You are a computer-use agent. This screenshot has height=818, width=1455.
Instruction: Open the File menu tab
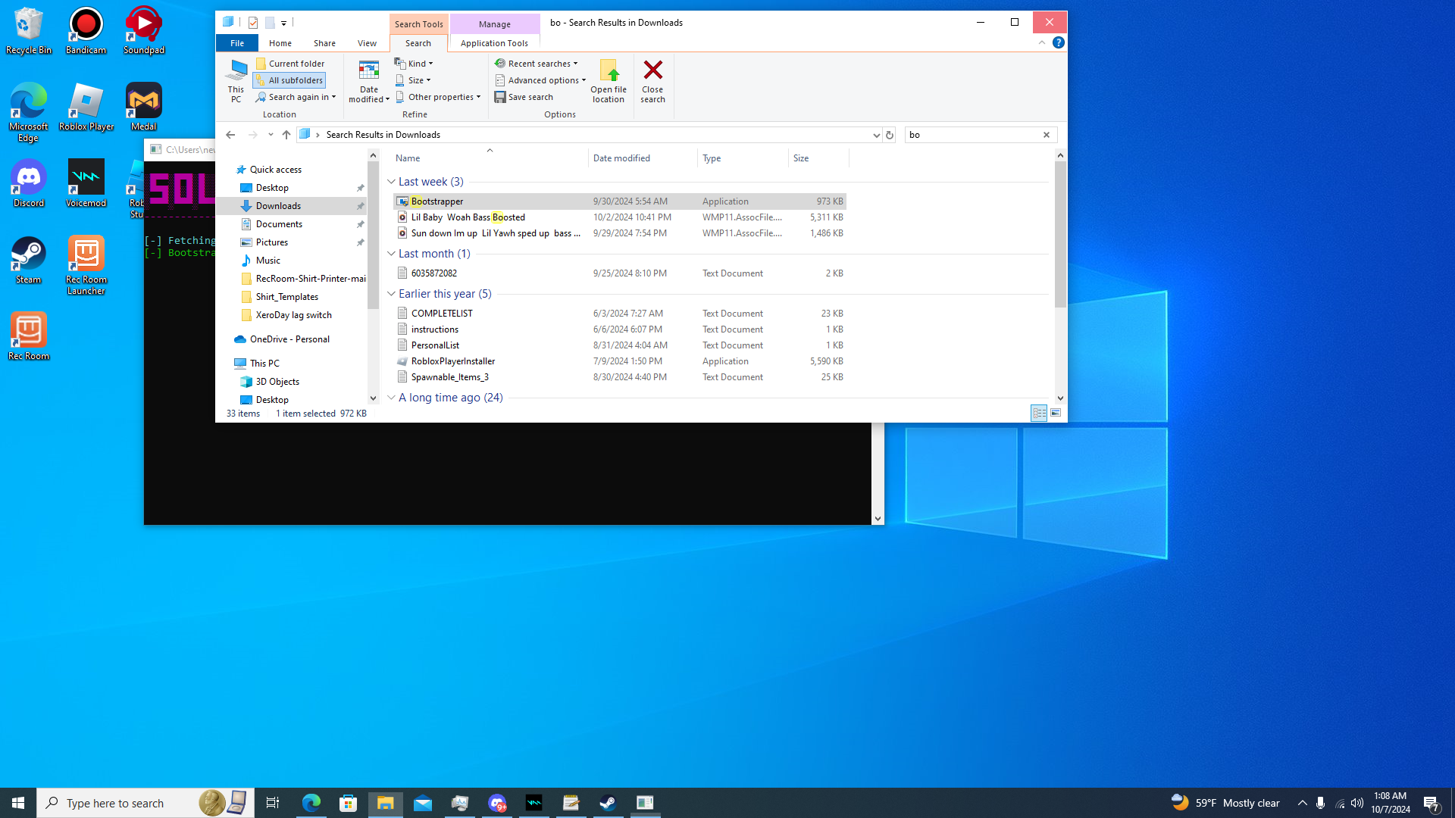237,43
